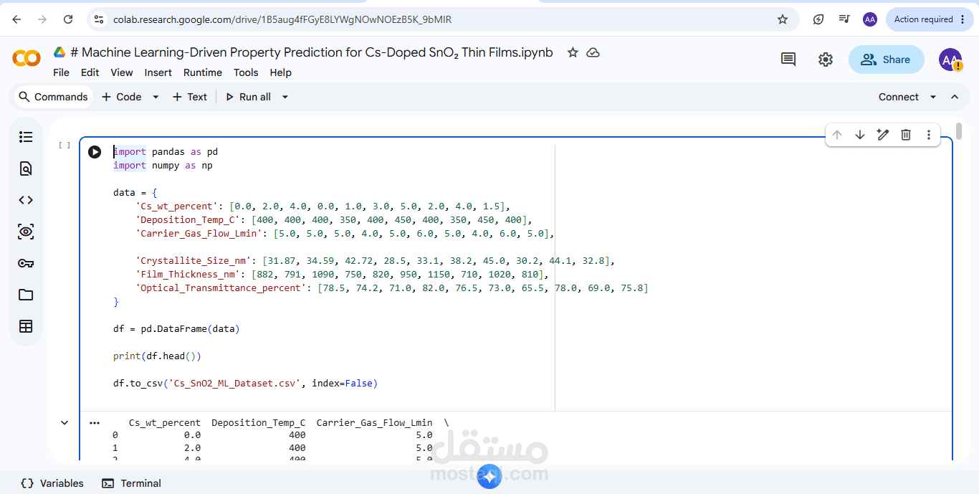Add a Text cell
This screenshot has height=494, width=979.
click(x=189, y=97)
